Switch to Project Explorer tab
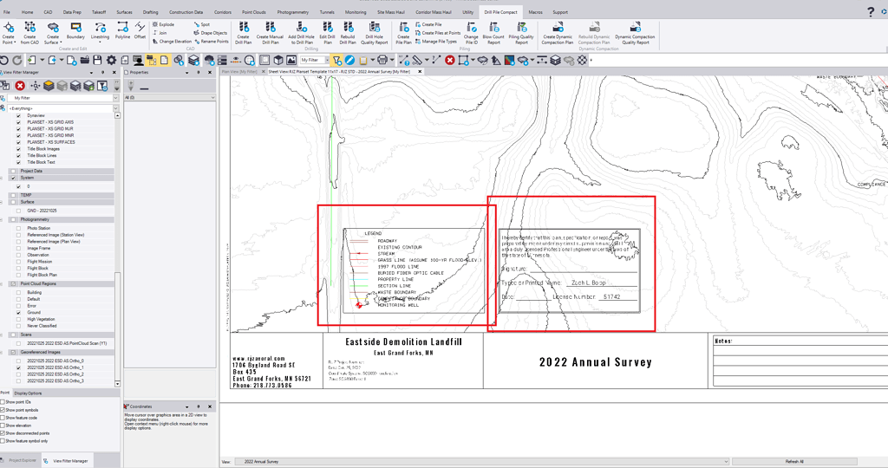The width and height of the screenshot is (888, 468). pos(22,461)
